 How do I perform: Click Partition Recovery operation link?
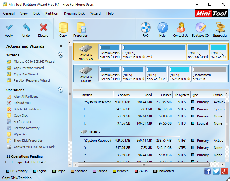(27, 128)
